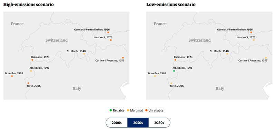The image size is (276, 129).
Task: Click Cortina d'Ampezzo marker in high-emissions map
Action: coord(123,58)
